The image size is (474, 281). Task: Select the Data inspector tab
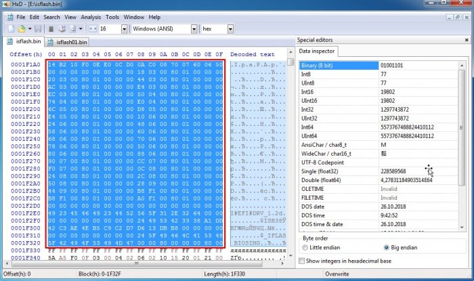pyautogui.click(x=316, y=51)
